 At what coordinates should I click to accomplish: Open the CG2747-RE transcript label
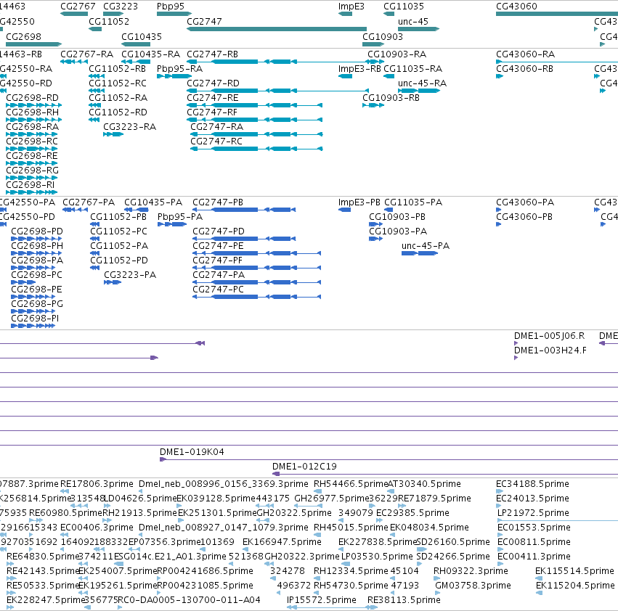pyautogui.click(x=213, y=98)
